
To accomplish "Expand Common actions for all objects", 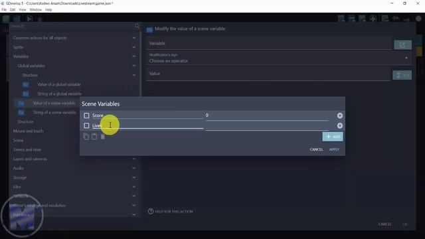I will coord(134,38).
